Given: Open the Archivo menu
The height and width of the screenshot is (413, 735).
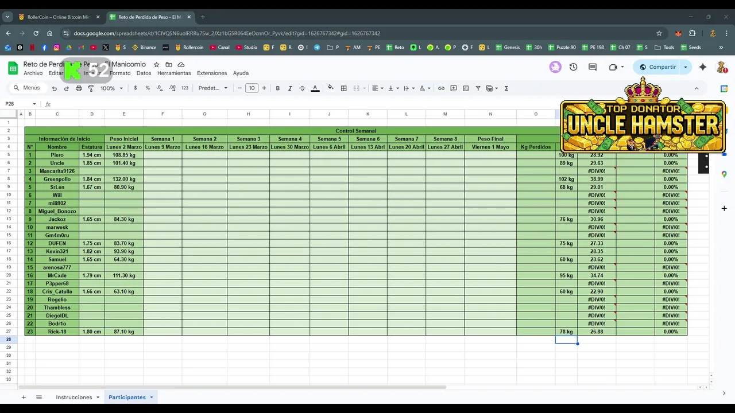Looking at the screenshot, I should point(33,73).
